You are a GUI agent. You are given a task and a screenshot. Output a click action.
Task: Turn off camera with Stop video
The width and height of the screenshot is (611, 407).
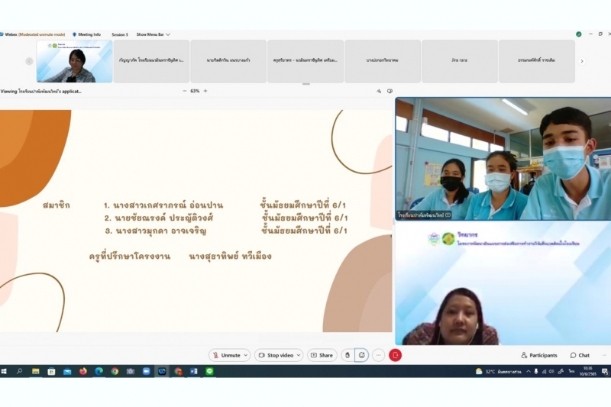(276, 355)
